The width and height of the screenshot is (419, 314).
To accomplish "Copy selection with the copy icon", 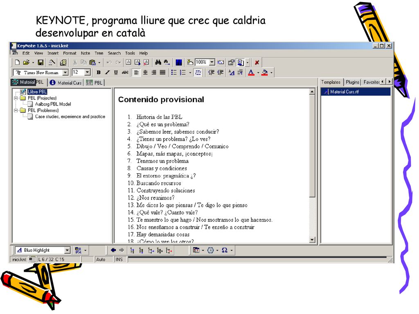I will pos(83,63).
